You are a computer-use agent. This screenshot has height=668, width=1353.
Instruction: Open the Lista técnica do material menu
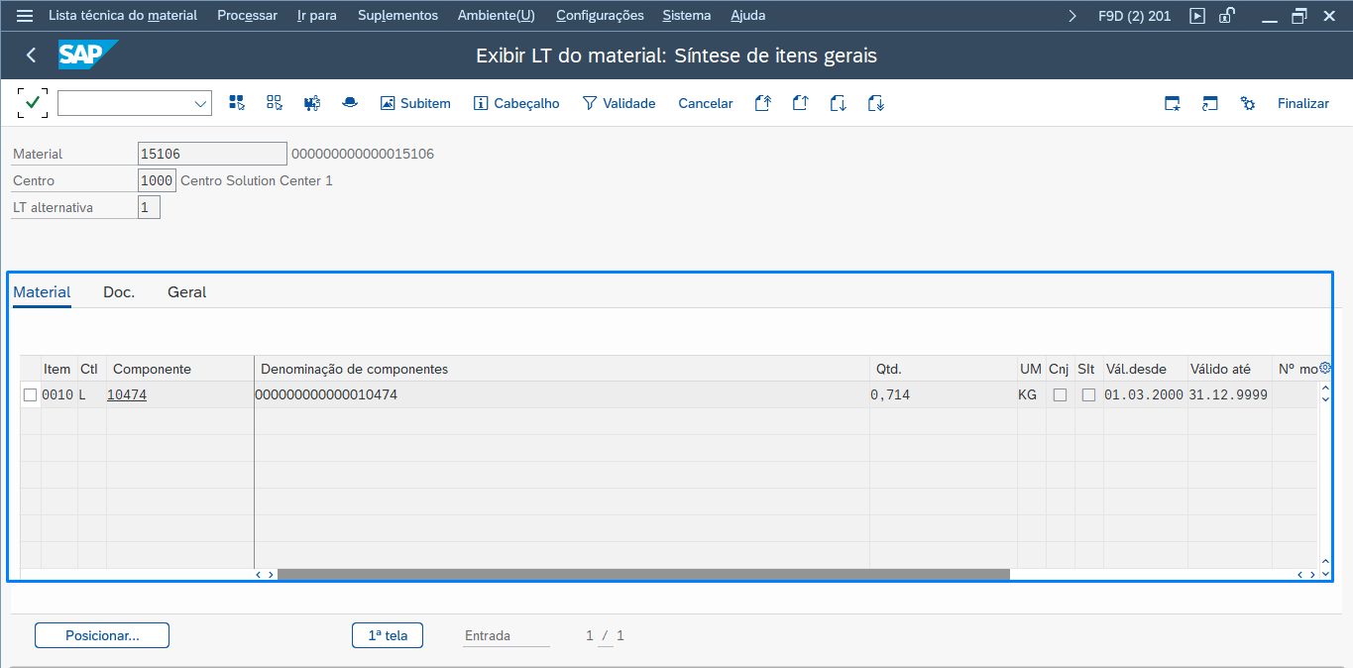[x=123, y=16]
